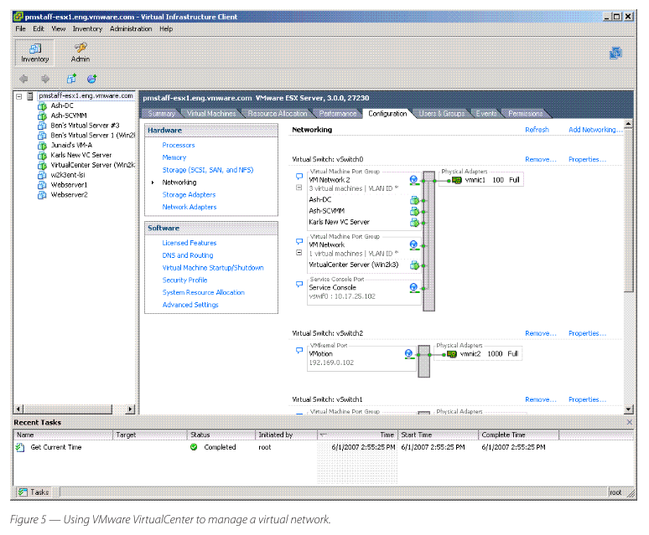Image resolution: width=649 pixels, height=535 pixels.
Task: Select the Ash-DC virtual machine in tree
Action: [62, 105]
